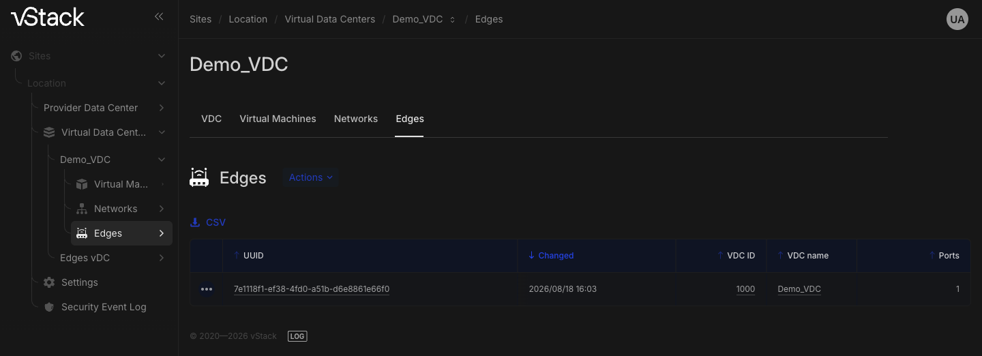Select Sites in the sidebar tree
The height and width of the screenshot is (356, 982).
tap(40, 56)
